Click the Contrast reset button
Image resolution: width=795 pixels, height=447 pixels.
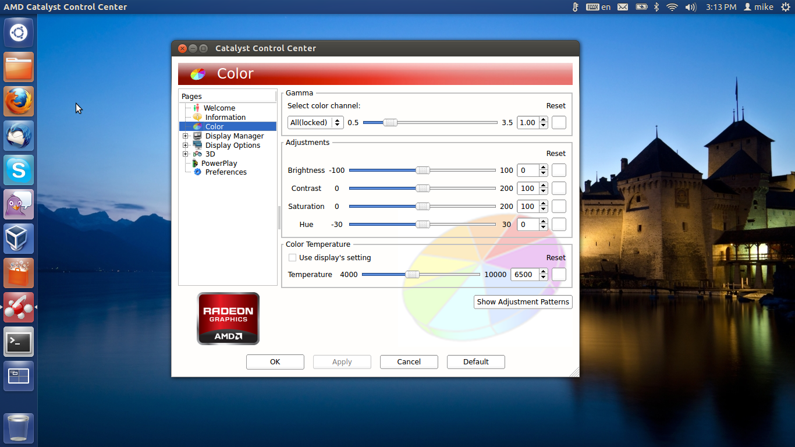559,189
